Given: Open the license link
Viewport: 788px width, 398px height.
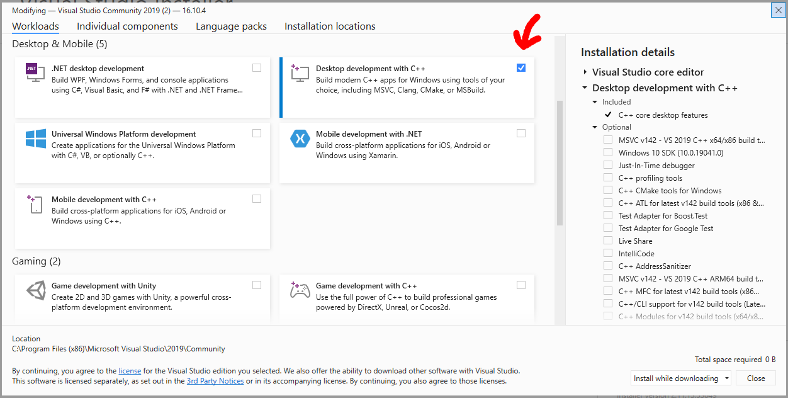Looking at the screenshot, I should pos(130,372).
